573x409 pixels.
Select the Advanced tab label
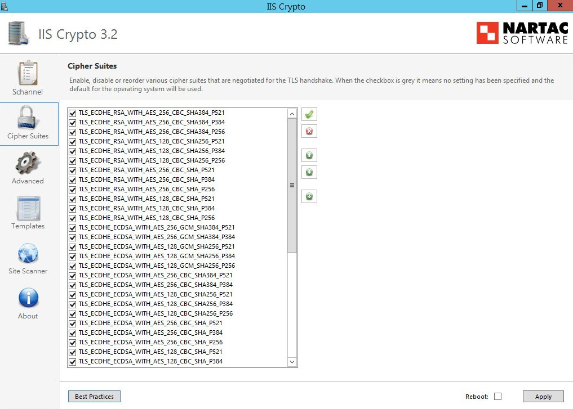click(x=28, y=181)
